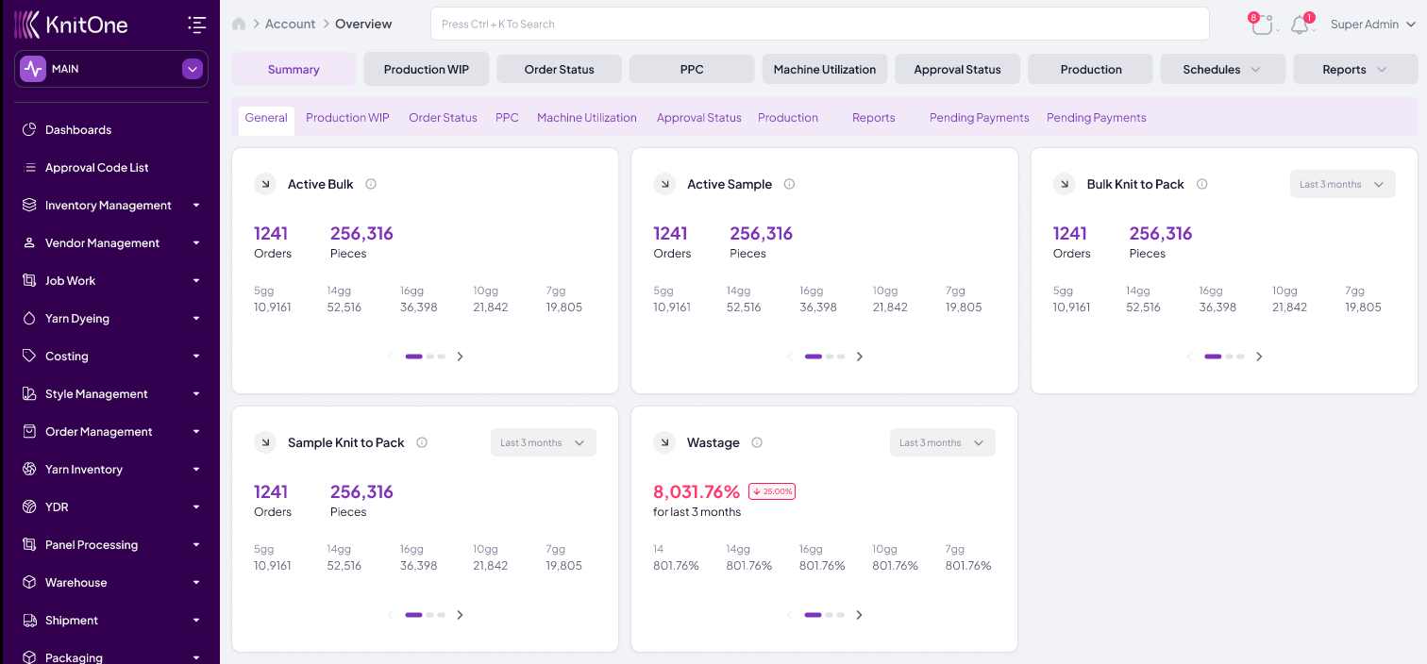This screenshot has width=1427, height=664.
Task: Open the Dashboards sidebar icon
Action: [27, 129]
